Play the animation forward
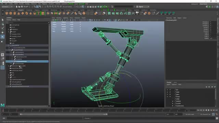219x123 pixels. [x=209, y=110]
